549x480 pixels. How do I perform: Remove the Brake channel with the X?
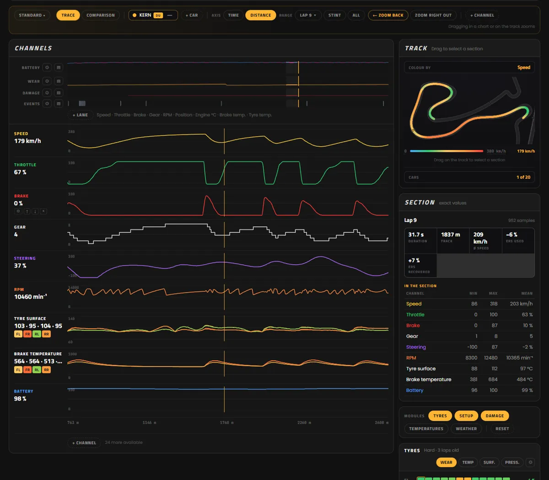point(43,212)
